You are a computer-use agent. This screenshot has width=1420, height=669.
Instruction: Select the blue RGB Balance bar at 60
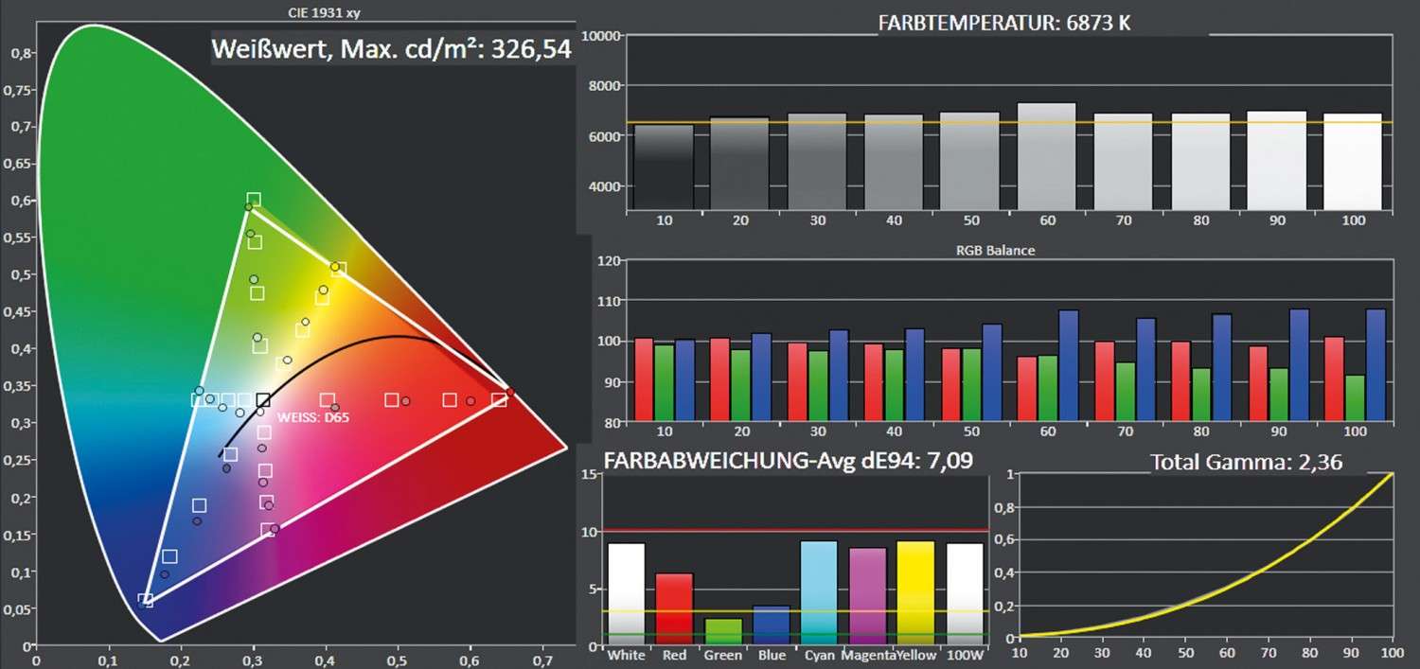point(1069,365)
